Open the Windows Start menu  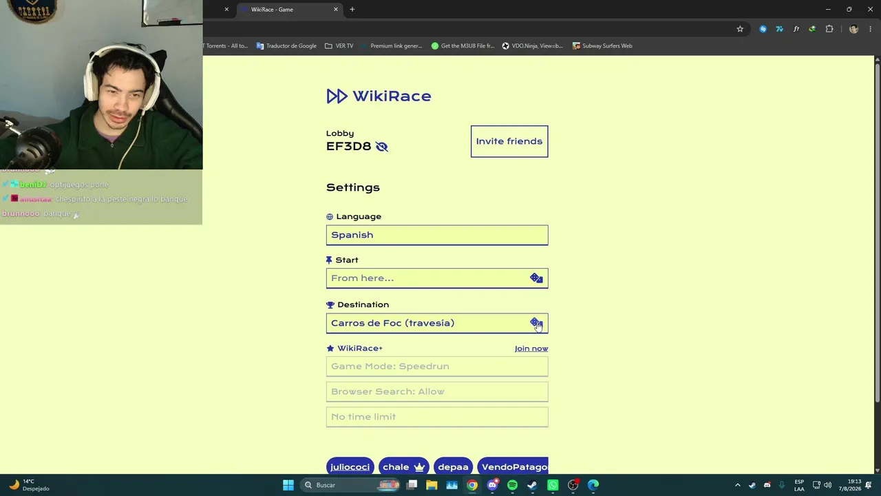pyautogui.click(x=288, y=485)
